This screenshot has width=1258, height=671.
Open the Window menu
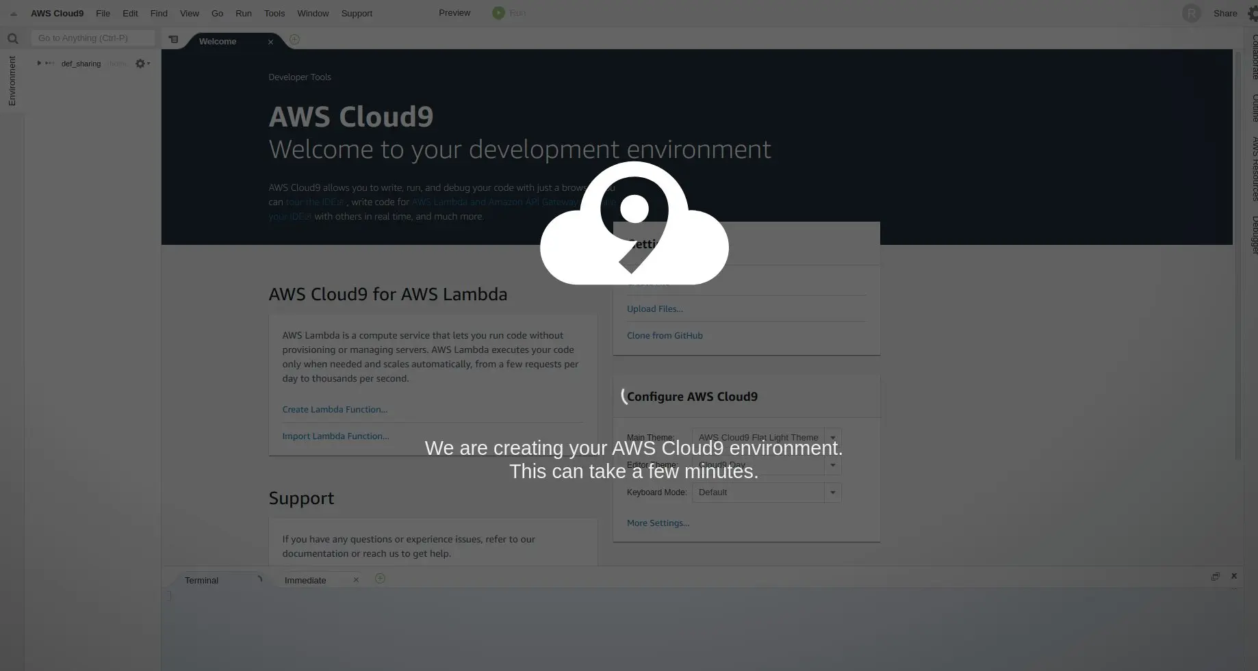click(313, 13)
